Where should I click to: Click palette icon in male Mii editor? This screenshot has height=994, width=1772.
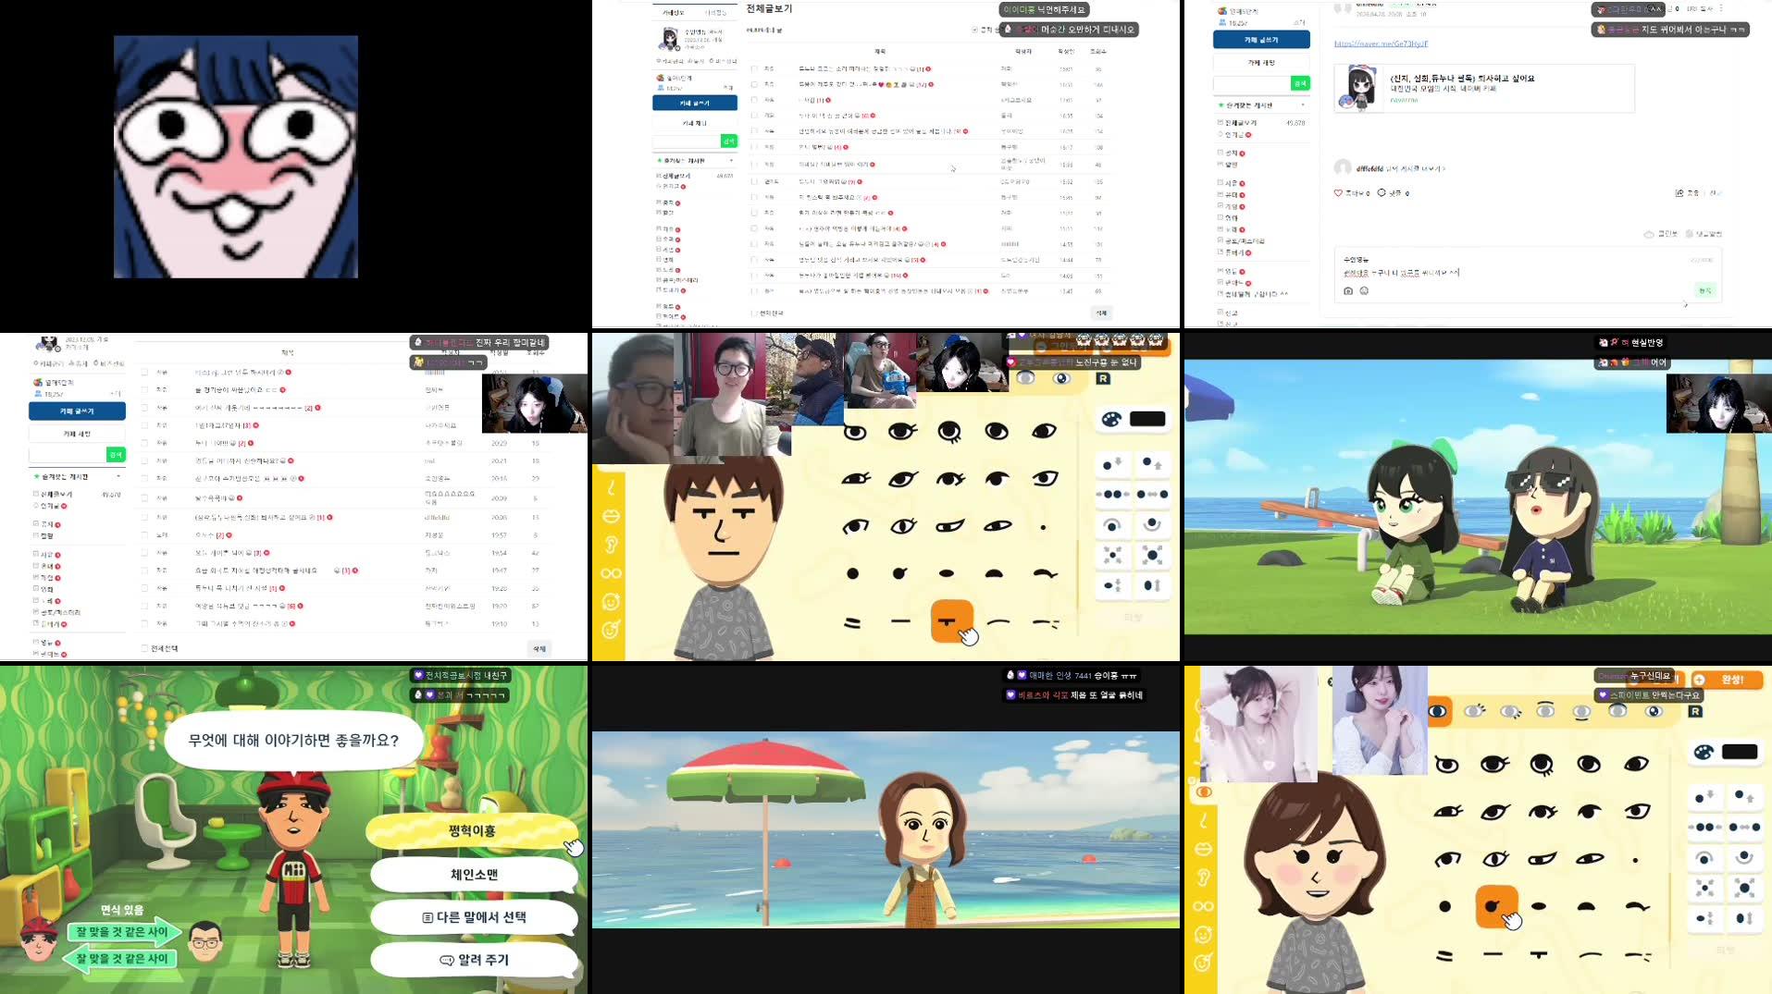coord(1111,419)
